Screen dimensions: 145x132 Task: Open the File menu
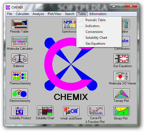(10, 14)
